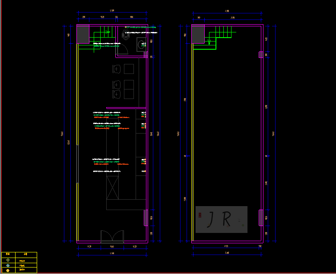Click the toilet fixture in the bathroom
336x274 pixels.
[x=126, y=35]
